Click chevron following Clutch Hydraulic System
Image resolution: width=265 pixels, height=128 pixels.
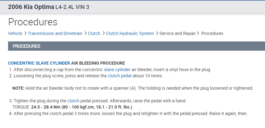[x=157, y=33]
